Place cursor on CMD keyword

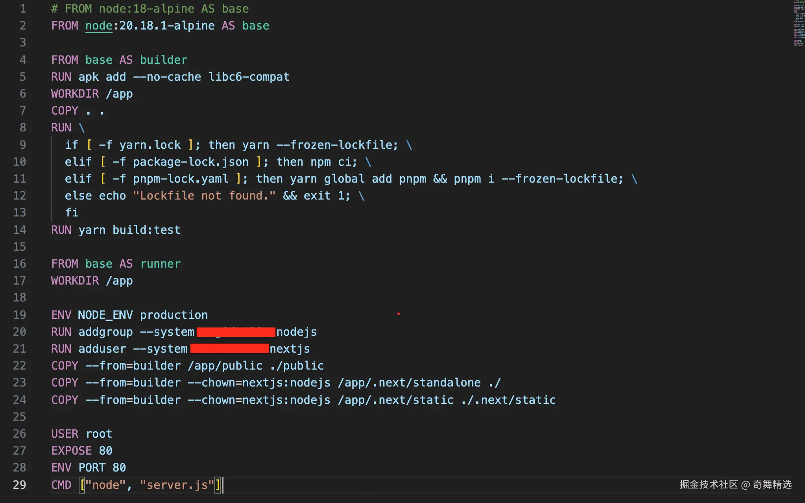pyautogui.click(x=61, y=485)
